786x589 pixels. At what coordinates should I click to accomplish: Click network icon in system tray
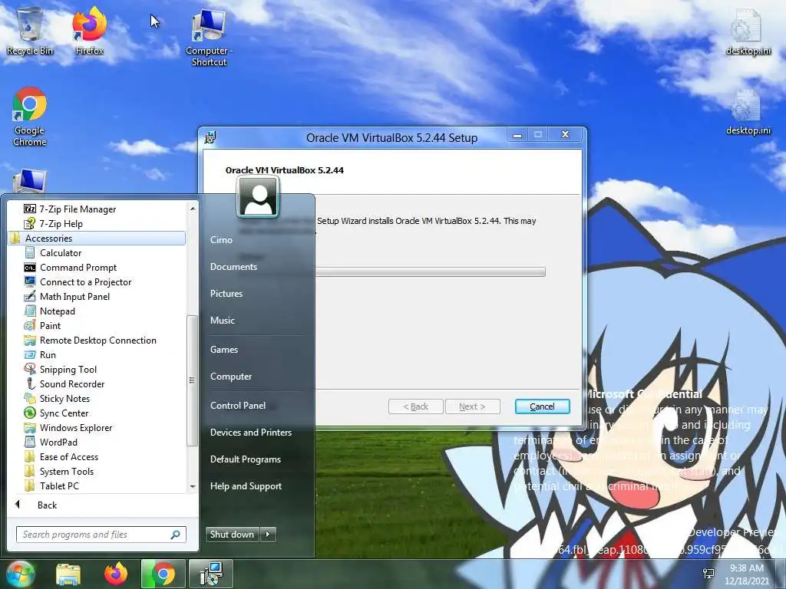click(708, 574)
